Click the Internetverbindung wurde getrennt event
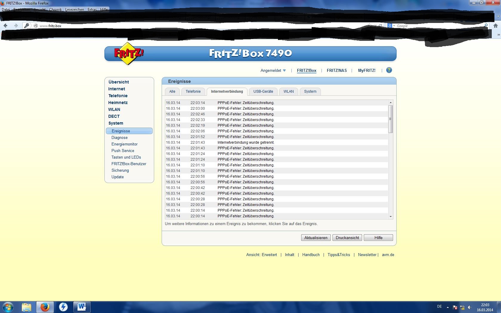 pos(246,142)
